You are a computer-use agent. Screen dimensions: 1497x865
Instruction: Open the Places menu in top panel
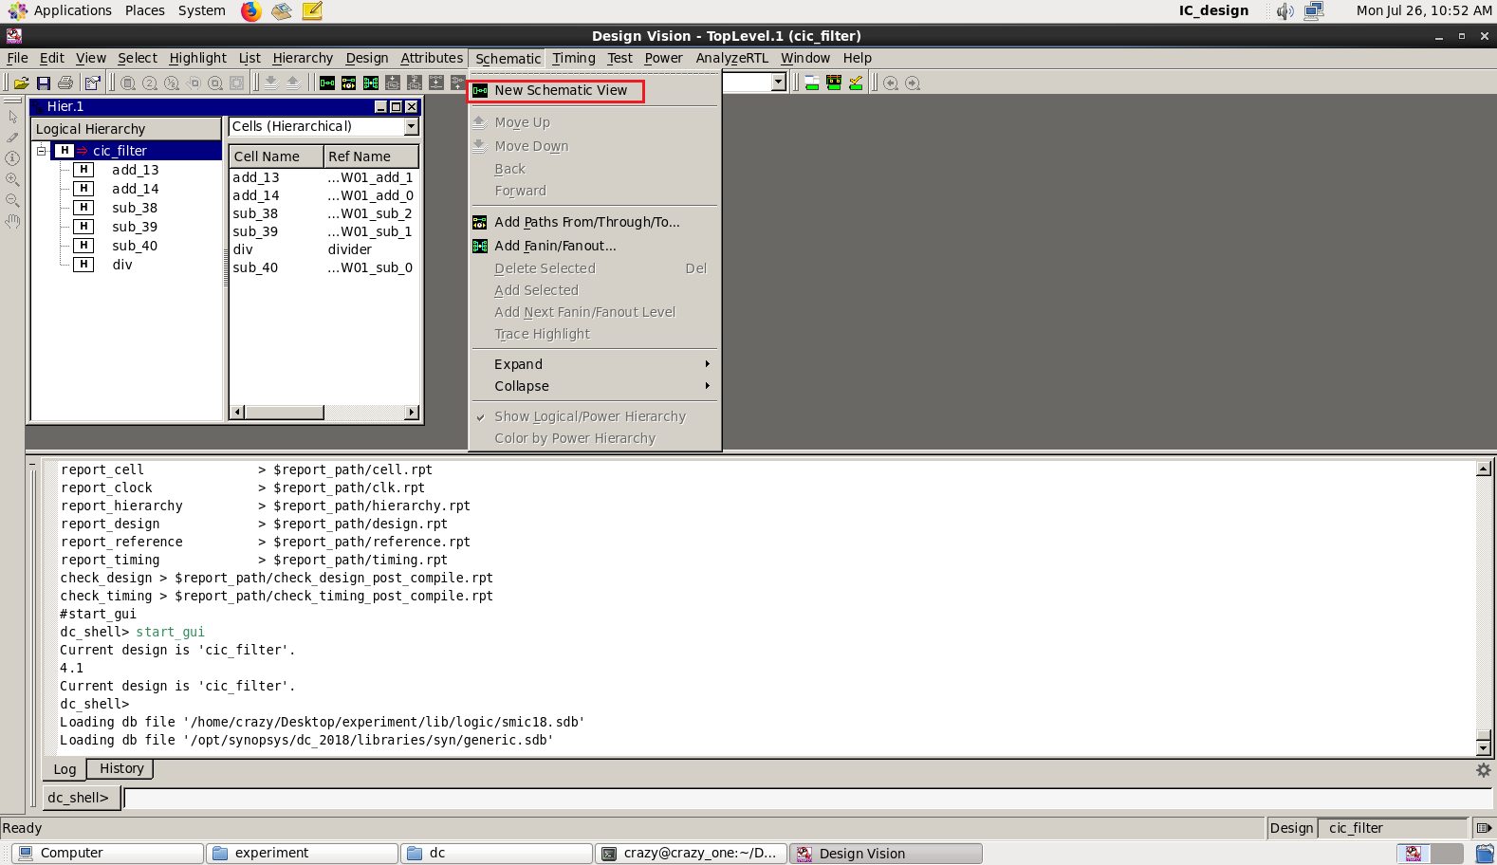click(145, 10)
